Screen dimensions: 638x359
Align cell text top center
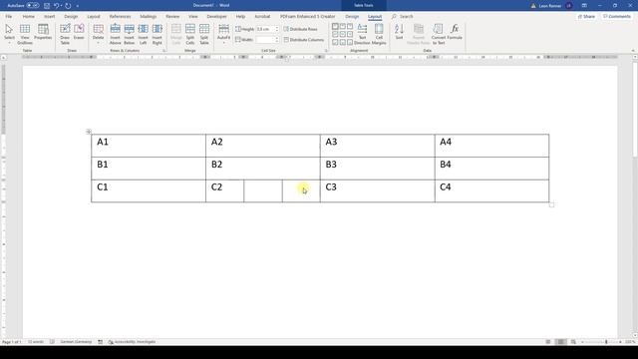[x=343, y=27]
